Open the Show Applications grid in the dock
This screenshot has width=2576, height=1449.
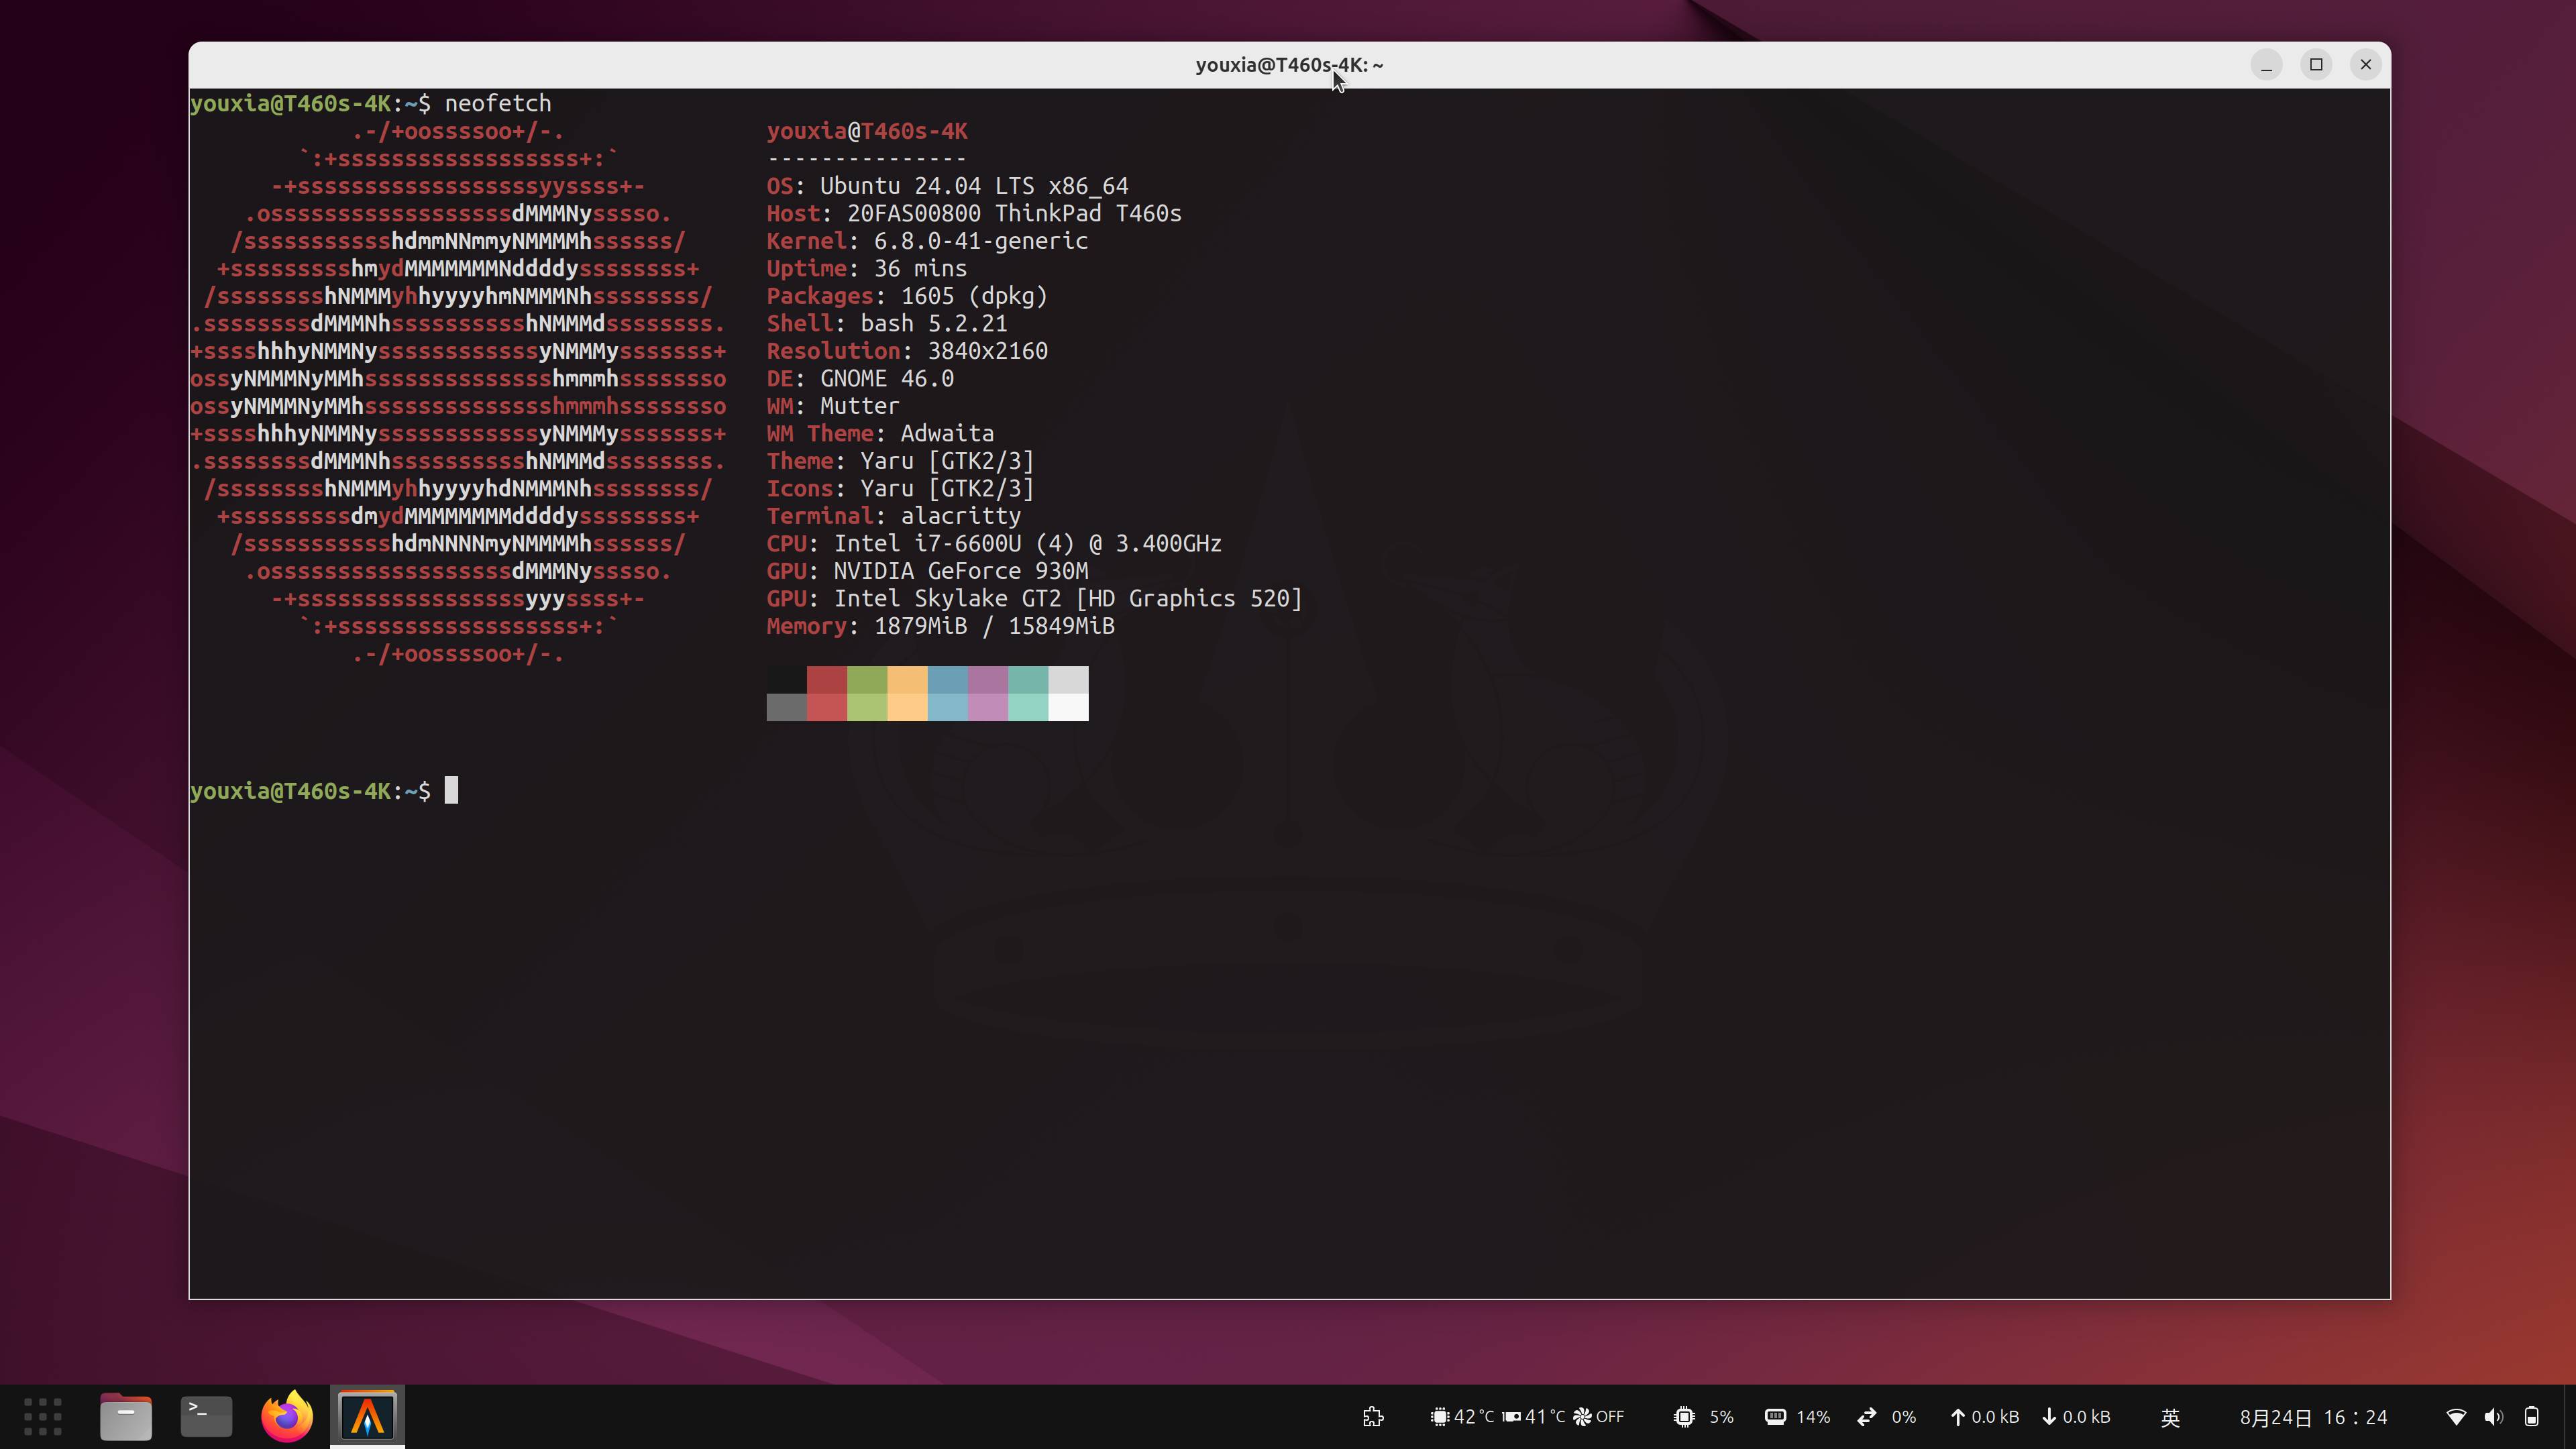click(x=43, y=1416)
